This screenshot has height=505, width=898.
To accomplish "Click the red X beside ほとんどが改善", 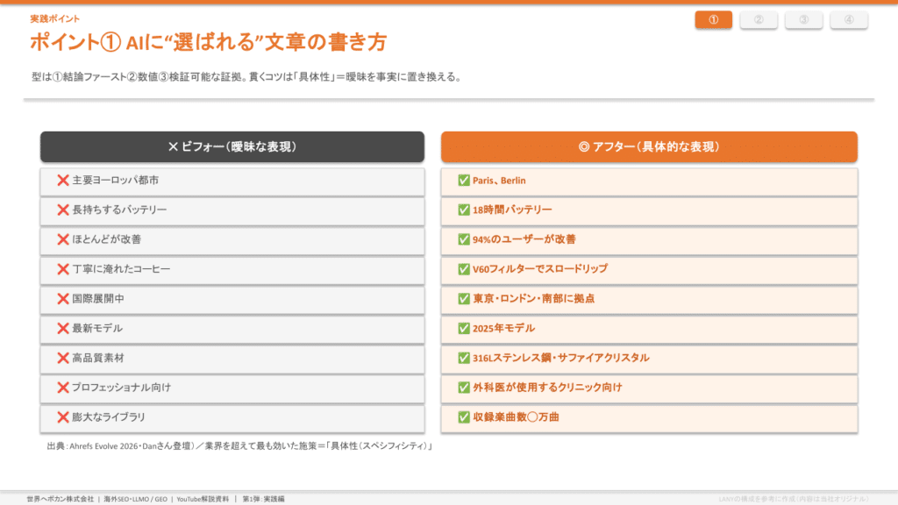I will [63, 239].
